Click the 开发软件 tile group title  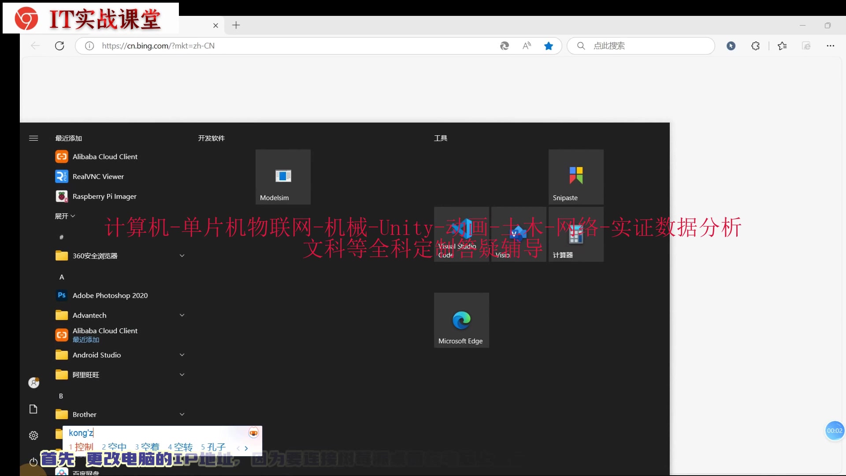[211, 138]
